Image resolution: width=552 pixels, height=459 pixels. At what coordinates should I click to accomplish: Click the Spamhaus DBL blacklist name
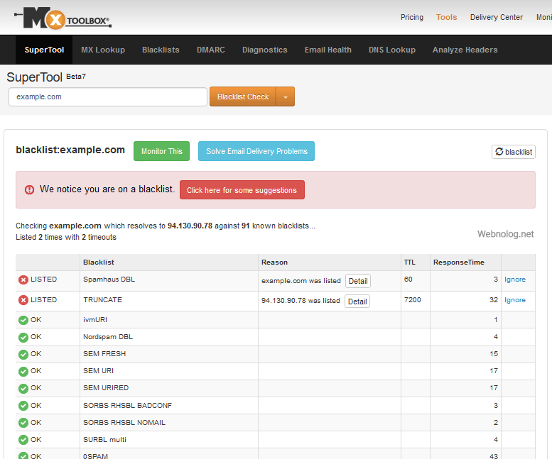click(109, 280)
